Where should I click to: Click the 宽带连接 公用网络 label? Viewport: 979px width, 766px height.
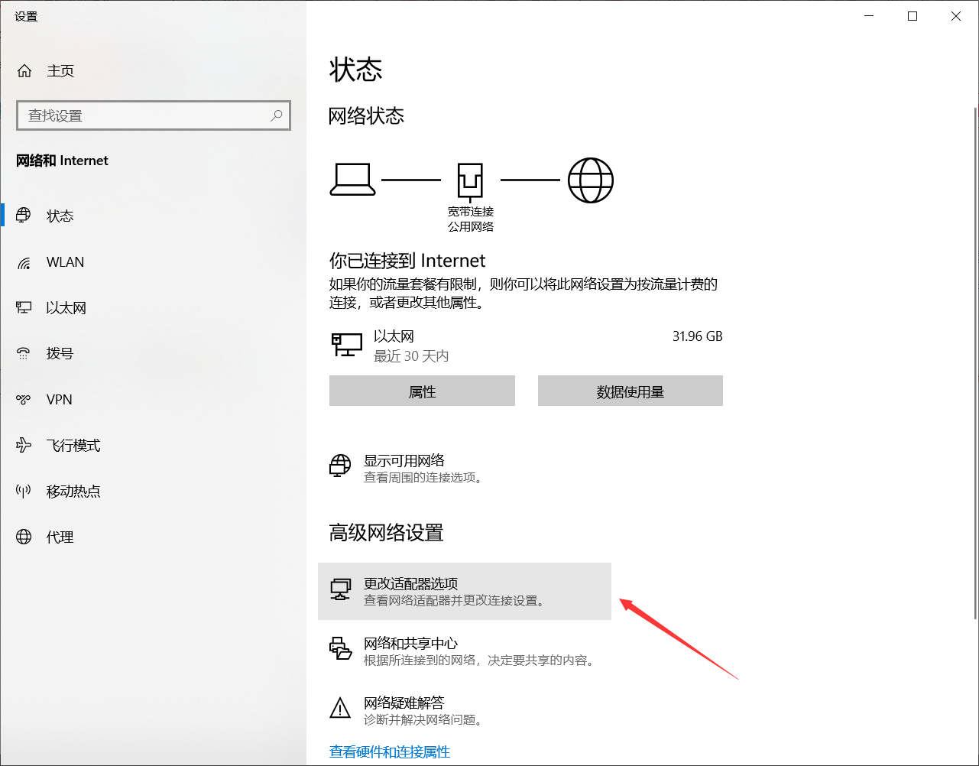coord(471,219)
